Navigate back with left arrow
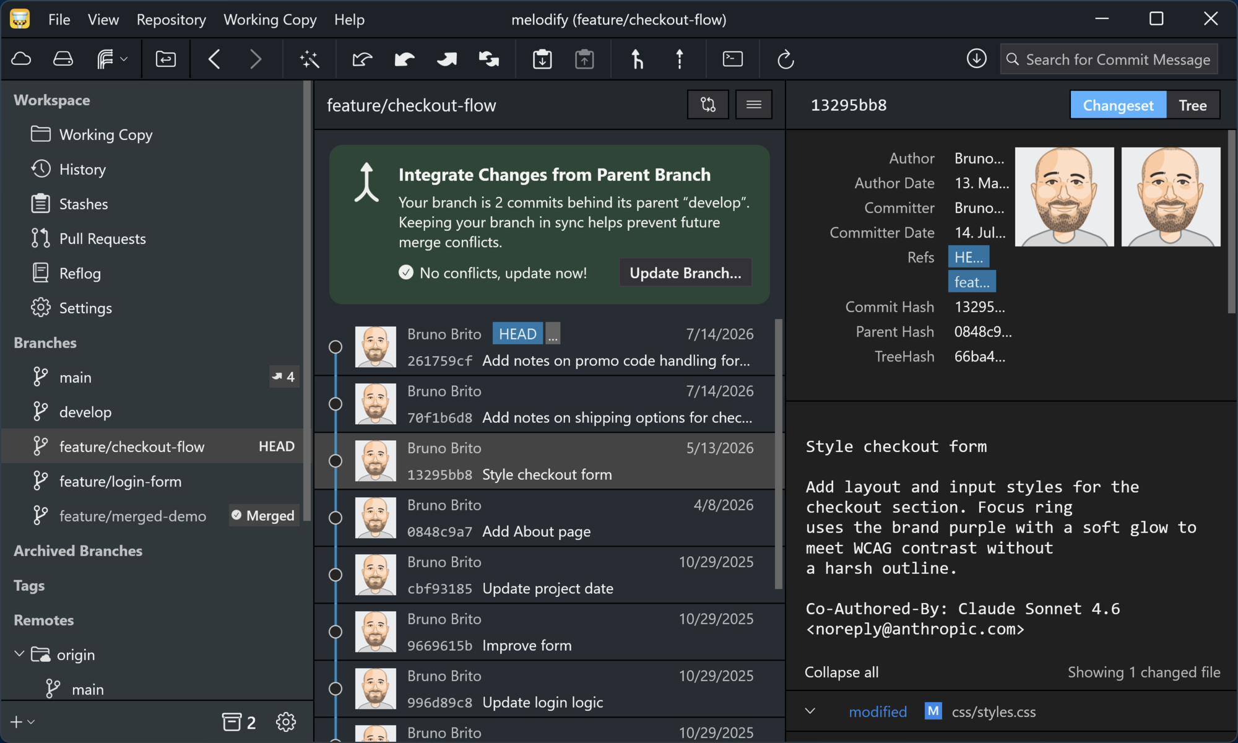The height and width of the screenshot is (743, 1238). click(x=214, y=59)
